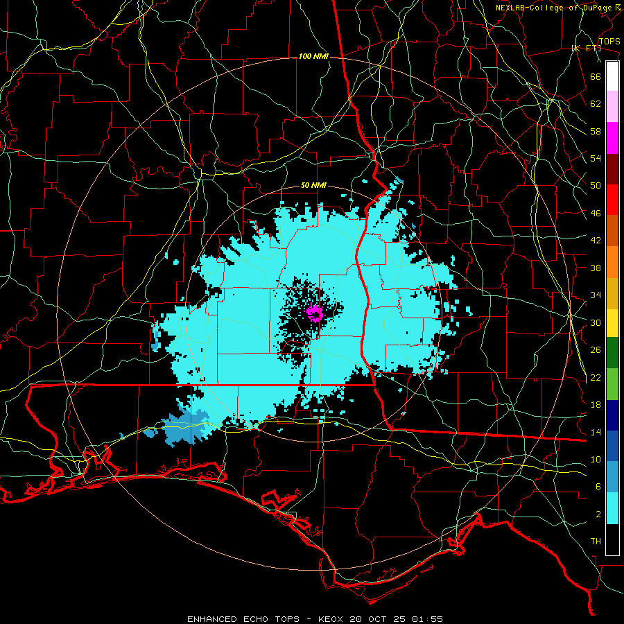Select the dark green legend swatch

pyautogui.click(x=612, y=353)
